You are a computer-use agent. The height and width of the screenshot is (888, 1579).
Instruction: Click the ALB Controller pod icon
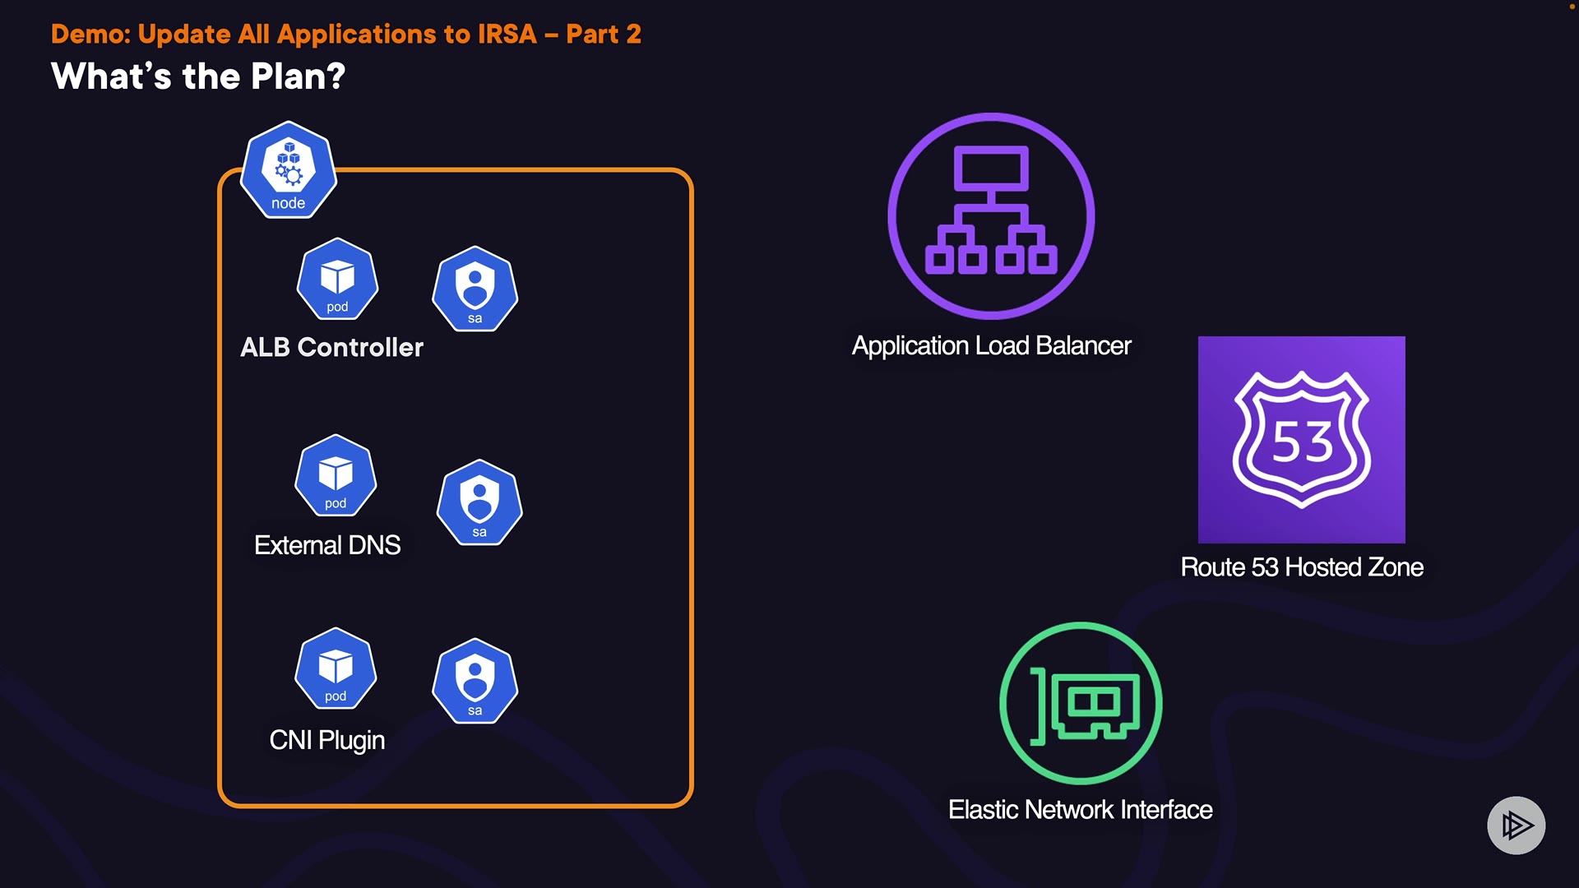[x=337, y=280]
